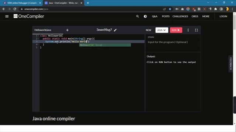The height and width of the screenshot is (132, 236).
Task: Go back in browser history
Action: (x=4, y=9)
